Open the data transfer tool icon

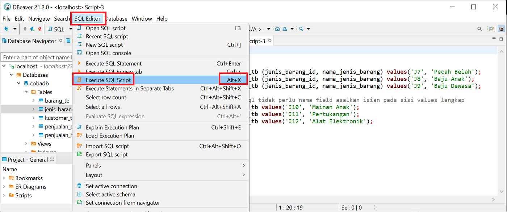285,29
